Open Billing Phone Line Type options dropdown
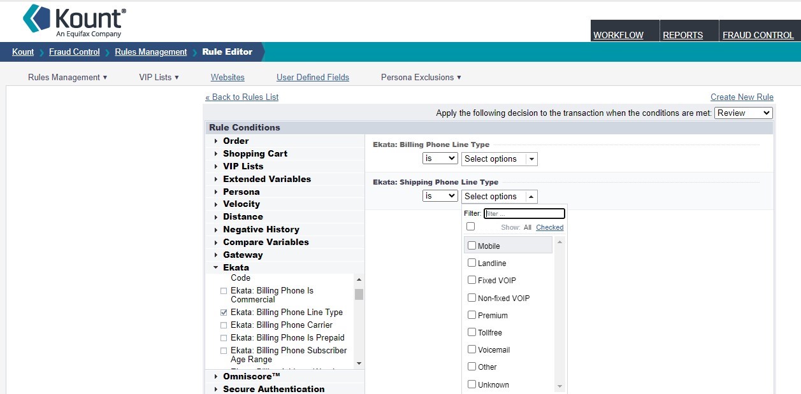 tap(499, 158)
